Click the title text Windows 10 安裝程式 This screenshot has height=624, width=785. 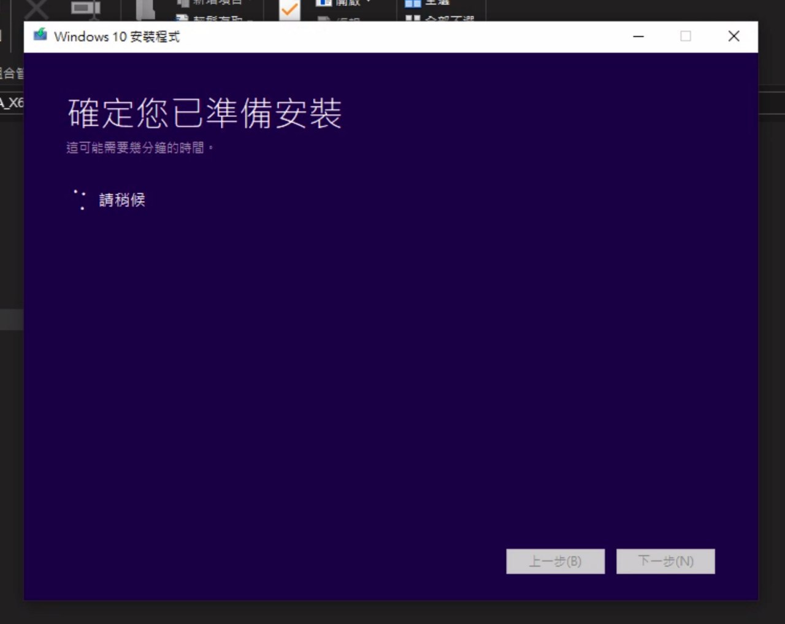(117, 37)
